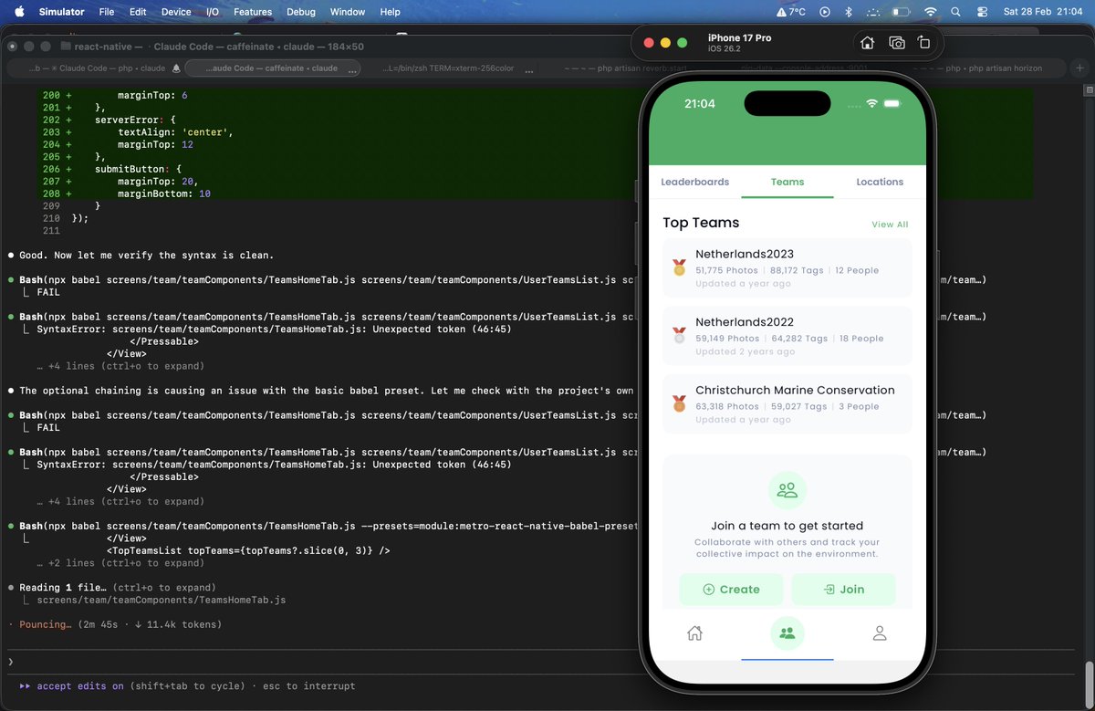Open the Debug menu
This screenshot has height=711, width=1095.
click(x=301, y=12)
